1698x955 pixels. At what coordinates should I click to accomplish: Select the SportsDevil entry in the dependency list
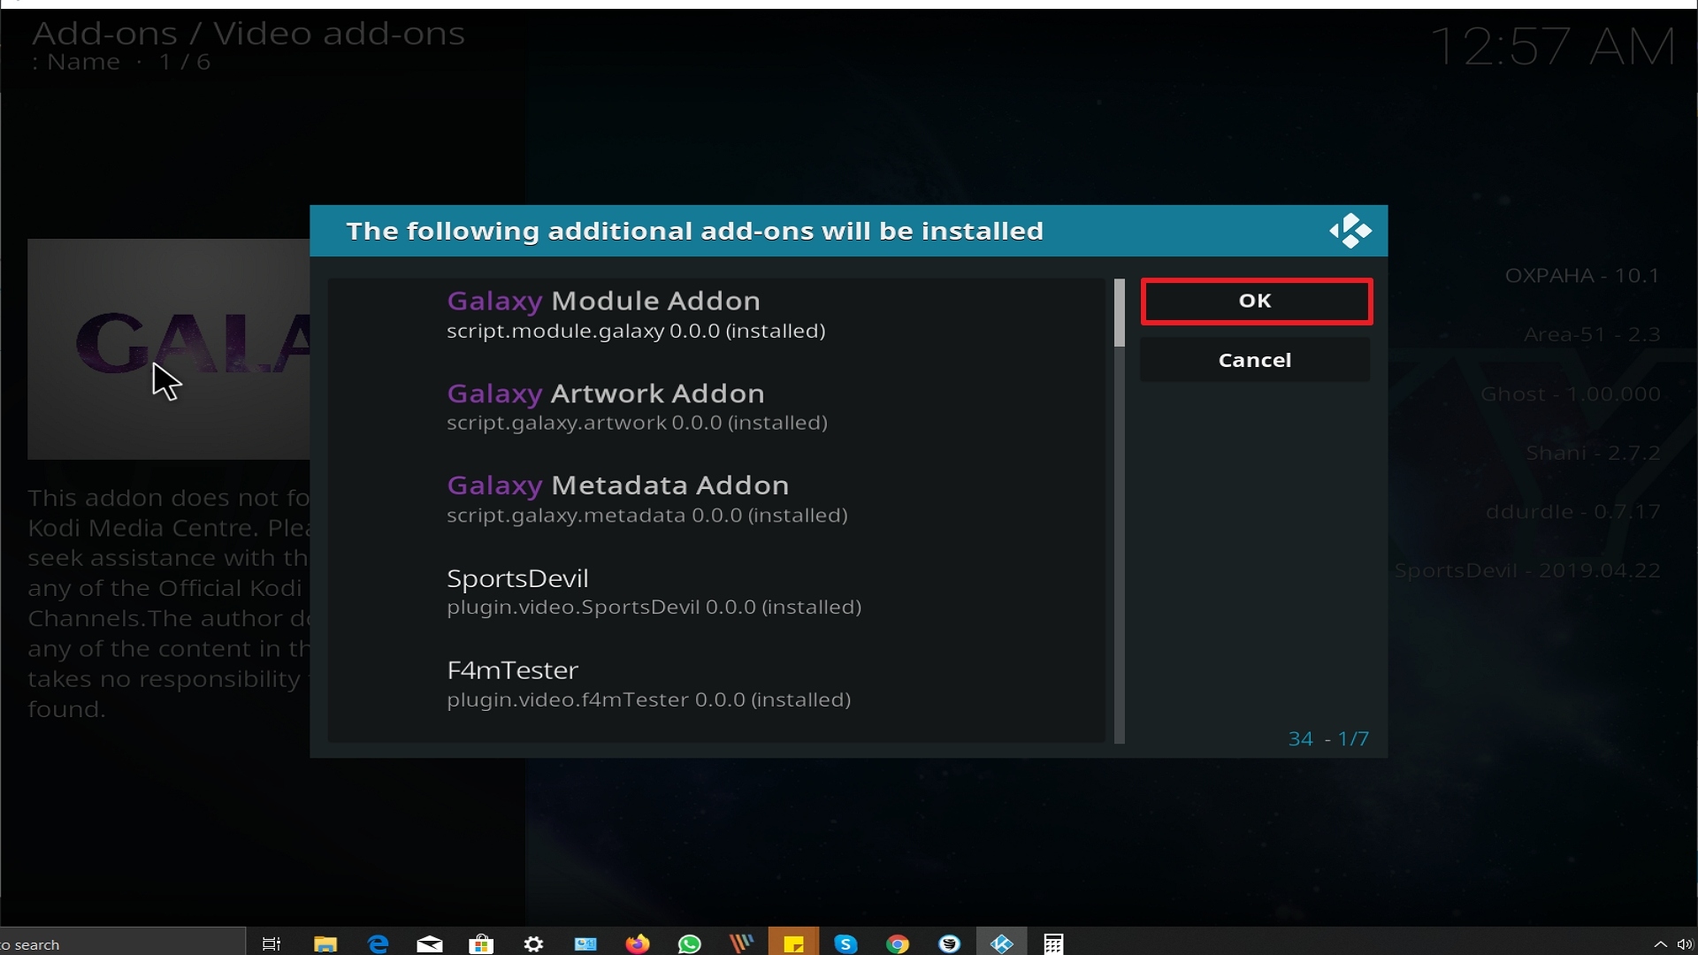click(x=716, y=592)
